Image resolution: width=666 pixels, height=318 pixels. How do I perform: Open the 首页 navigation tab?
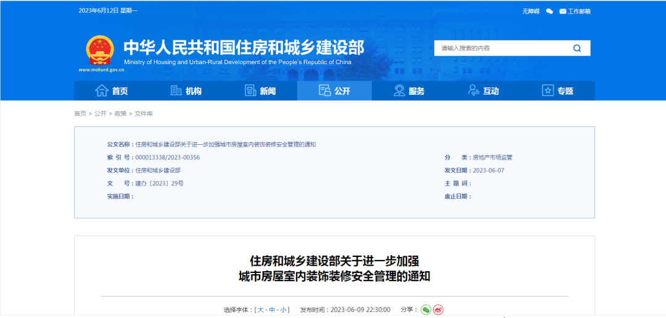[111, 91]
